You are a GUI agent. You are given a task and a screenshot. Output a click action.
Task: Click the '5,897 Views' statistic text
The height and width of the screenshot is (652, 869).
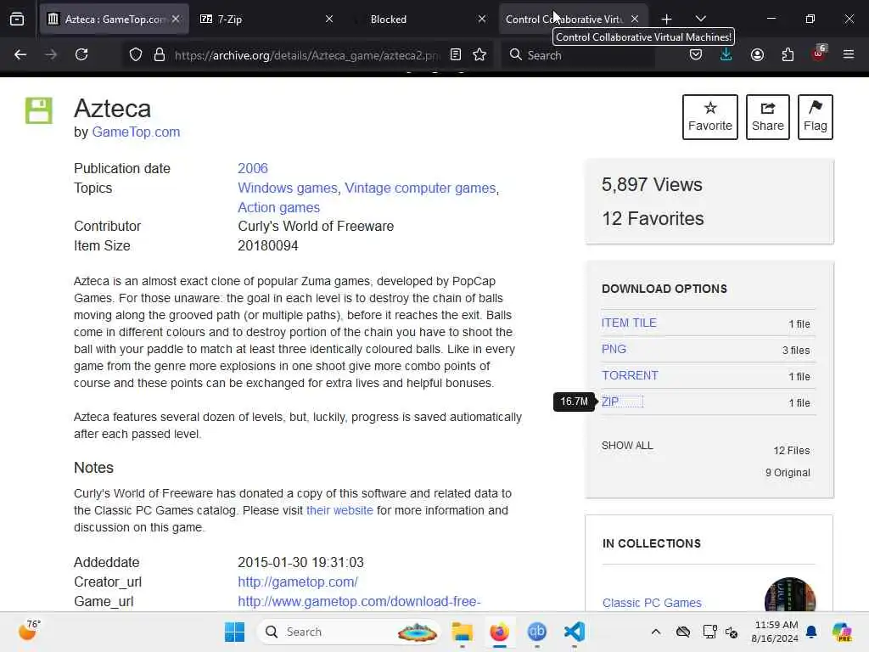coord(652,184)
